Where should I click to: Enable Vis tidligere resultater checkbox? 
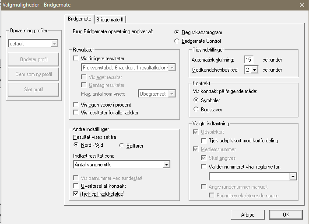pyautogui.click(x=77, y=58)
